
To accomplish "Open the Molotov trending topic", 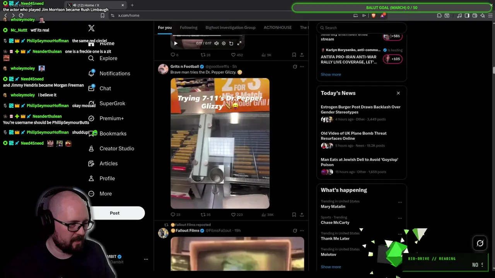I will 328,254.
